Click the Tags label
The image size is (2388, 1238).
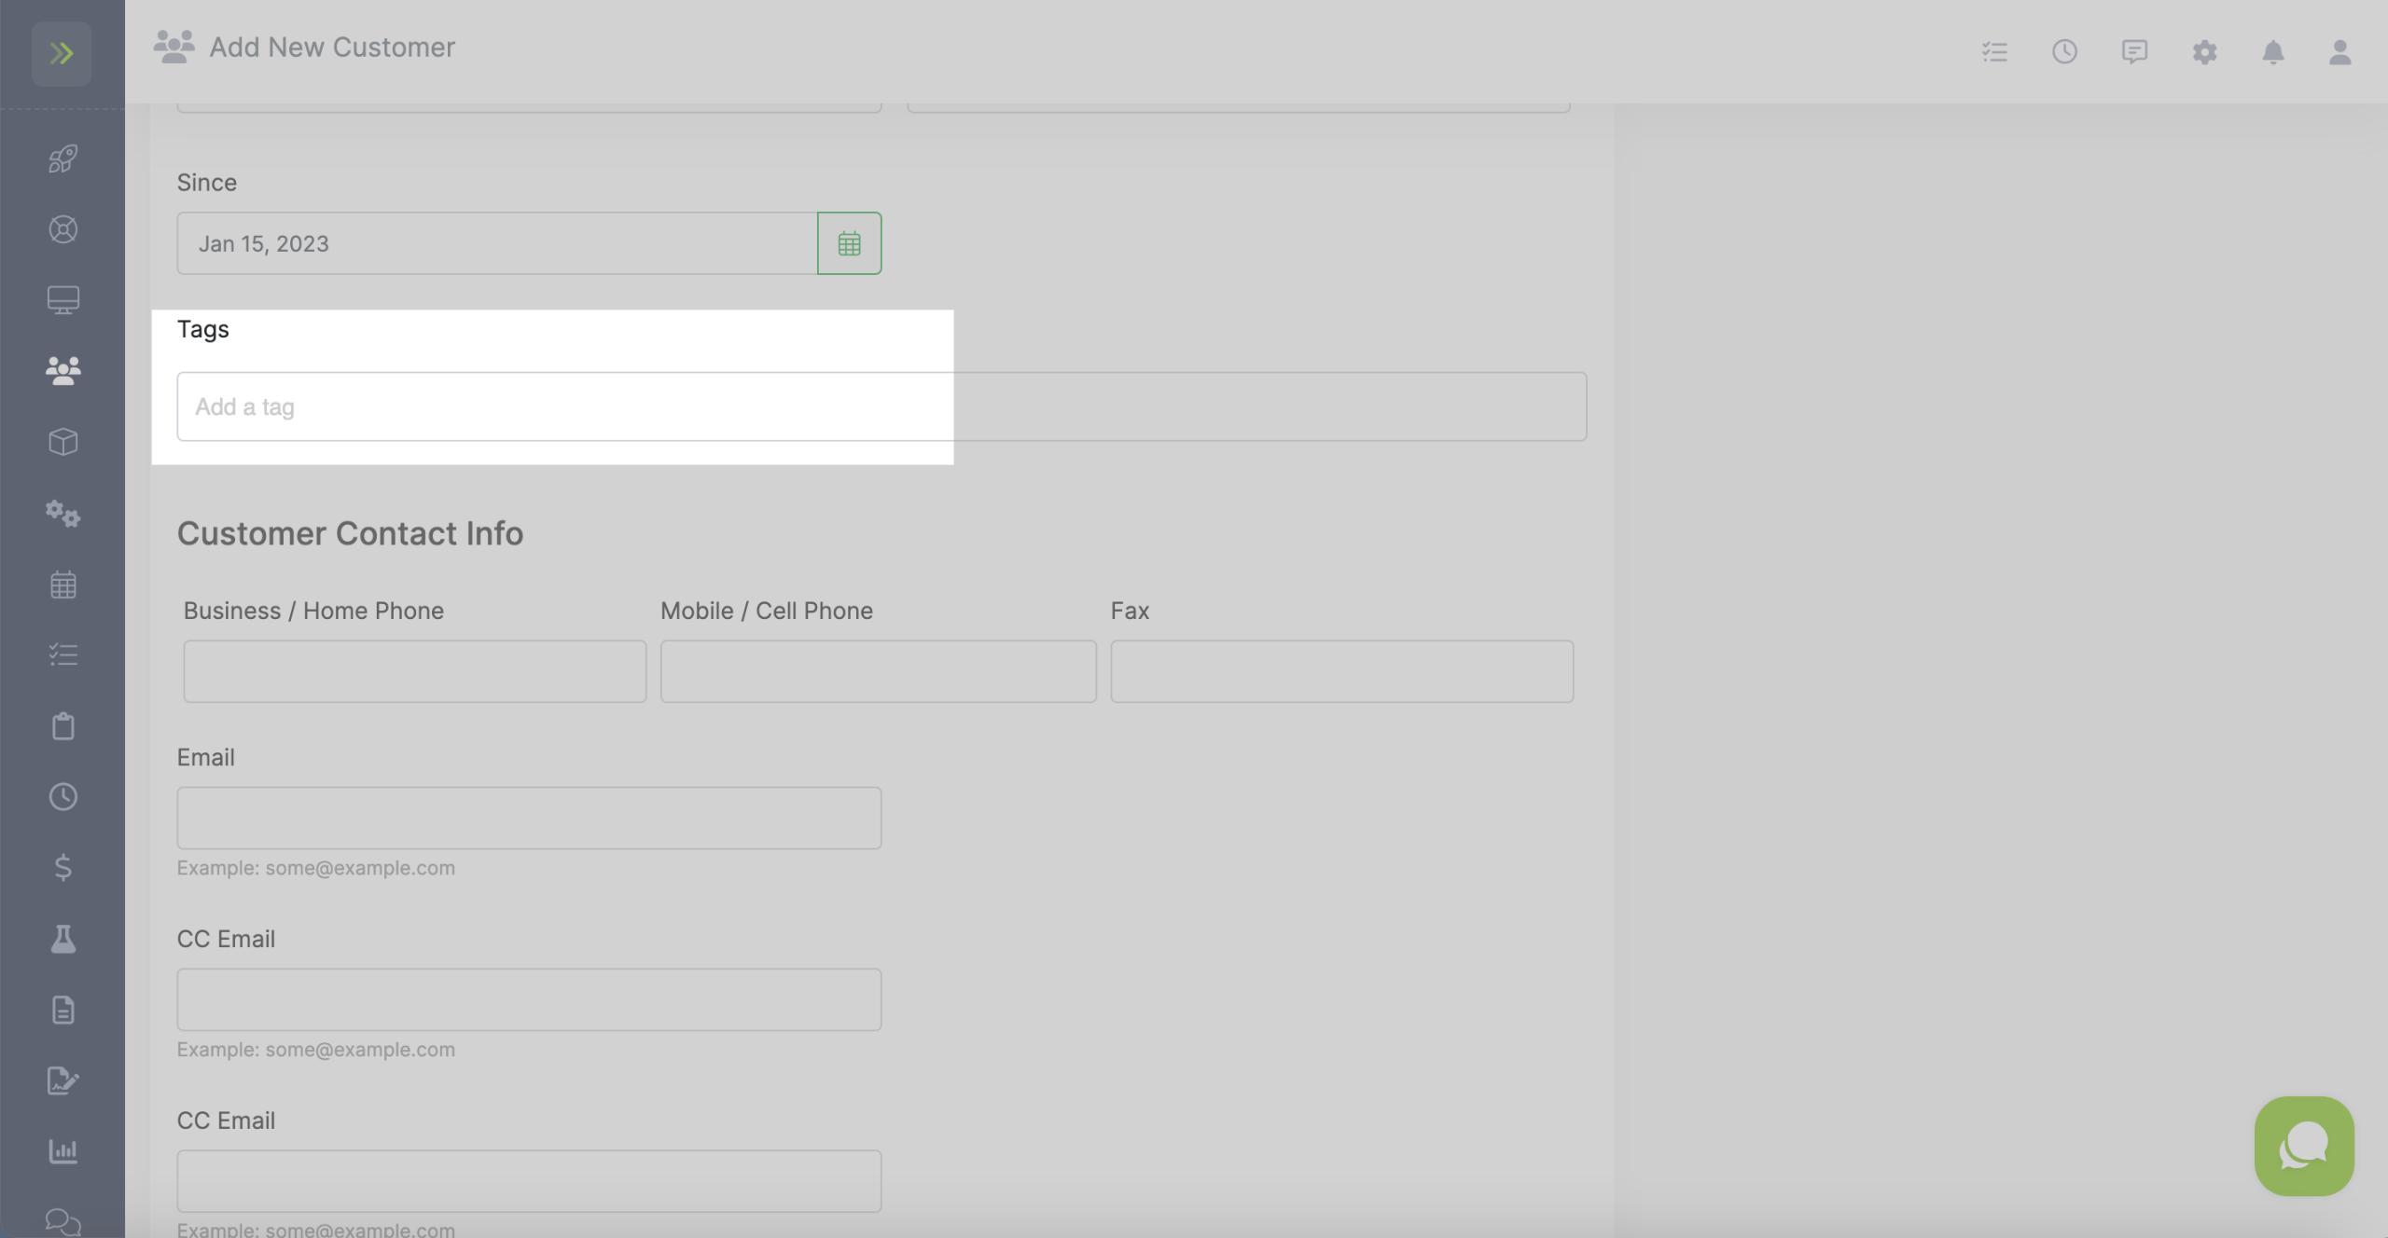coord(202,329)
